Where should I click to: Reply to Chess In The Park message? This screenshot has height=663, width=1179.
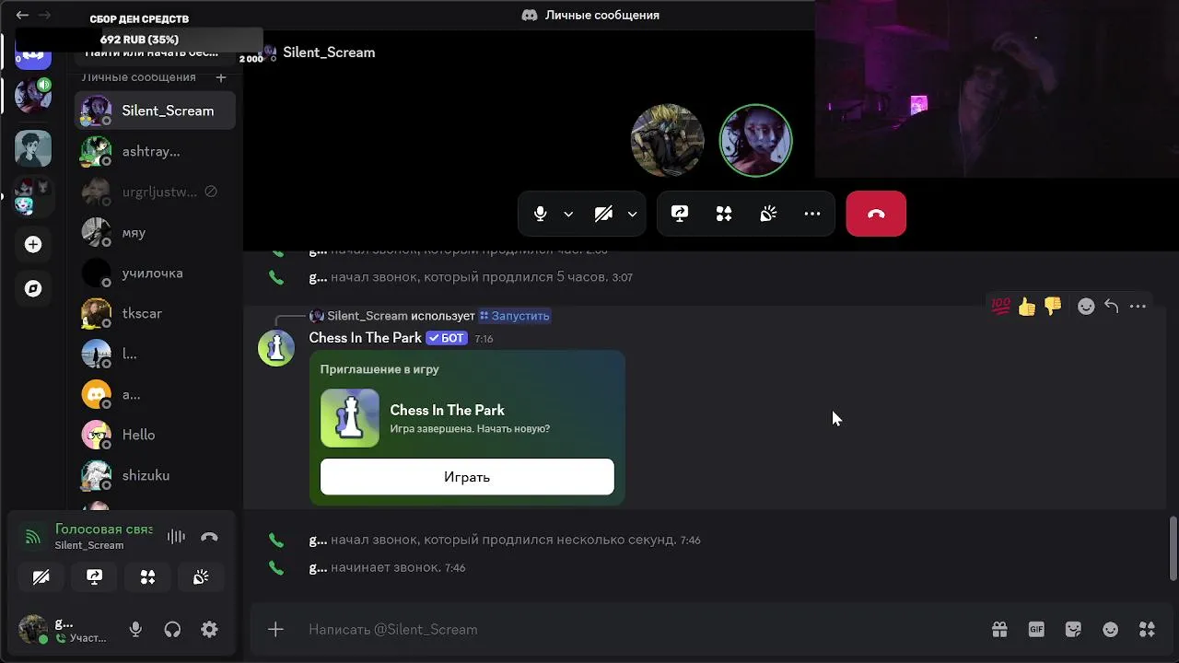(1112, 307)
